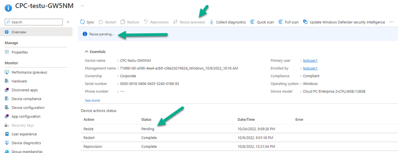The height and width of the screenshot is (153, 398).
Task: Click the sidebar Search field
Action: [34, 22]
